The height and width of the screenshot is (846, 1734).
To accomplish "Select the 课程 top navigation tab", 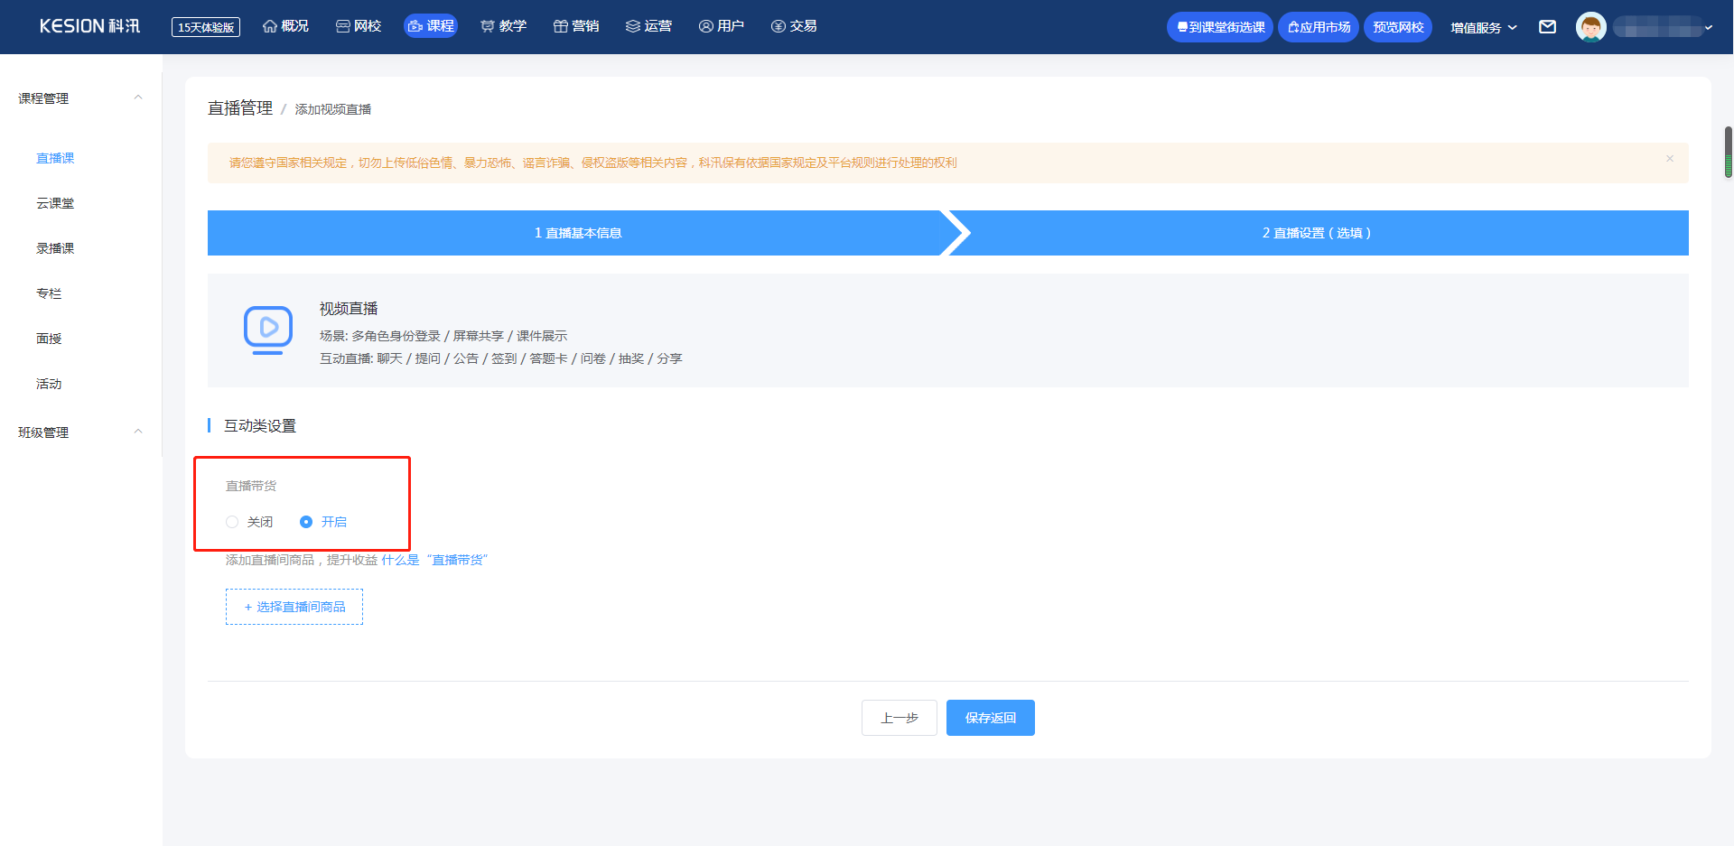I will pos(431,26).
